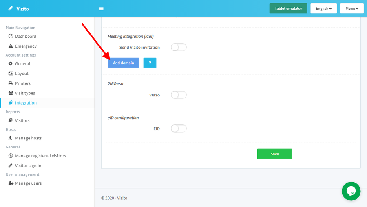
Task: Click the blue question mark help button
Action: tap(150, 63)
